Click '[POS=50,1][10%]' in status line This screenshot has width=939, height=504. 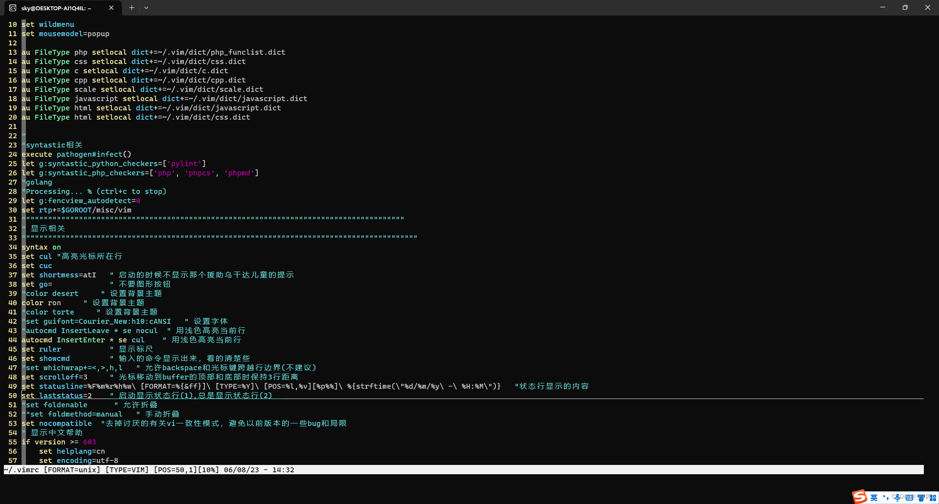point(186,470)
